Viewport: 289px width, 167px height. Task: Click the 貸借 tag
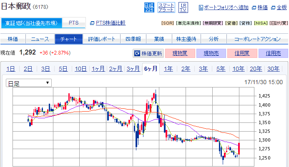231,23
